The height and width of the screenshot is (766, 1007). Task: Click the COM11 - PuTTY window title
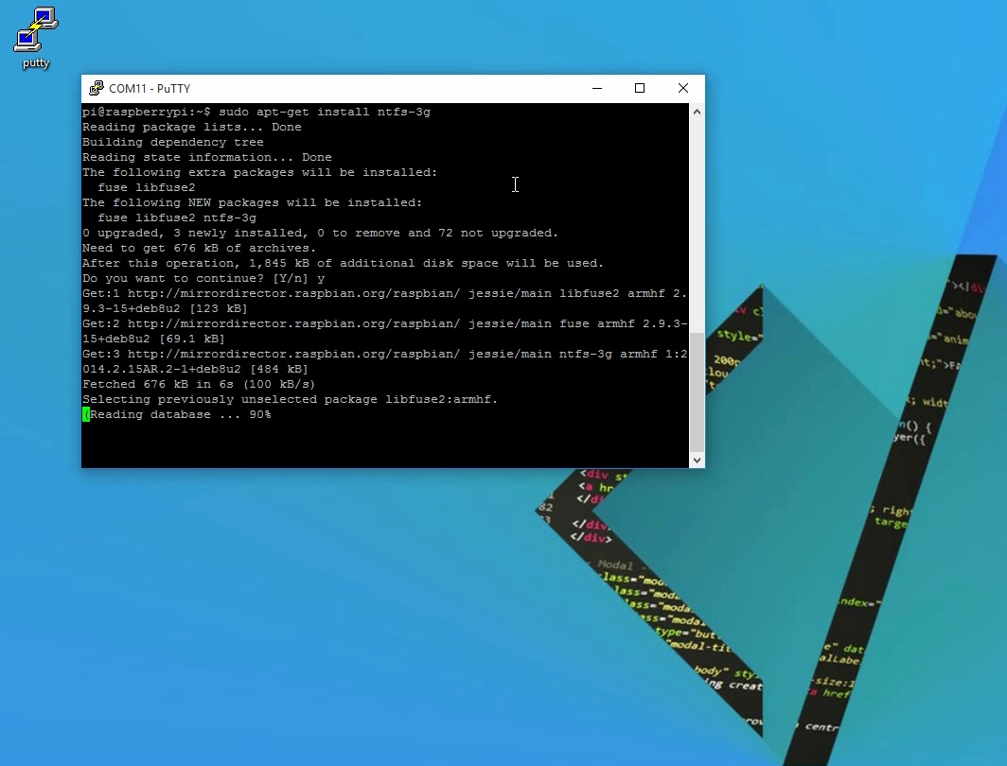tap(150, 89)
